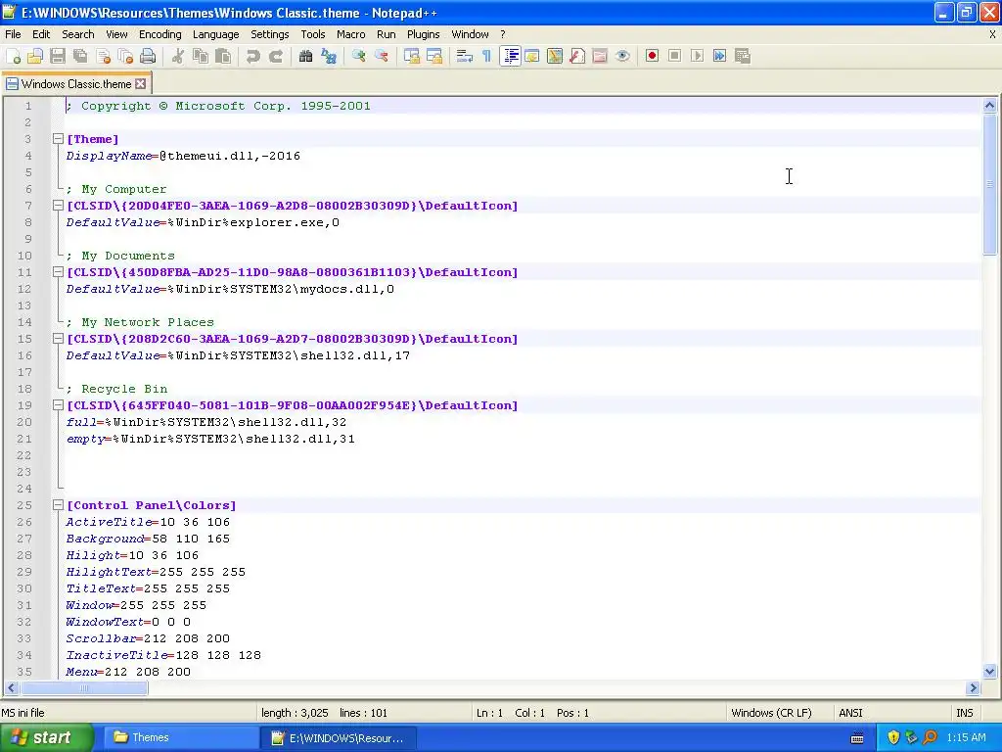Toggle the INS insert mode indicator
This screenshot has width=1002, height=752.
(964, 713)
